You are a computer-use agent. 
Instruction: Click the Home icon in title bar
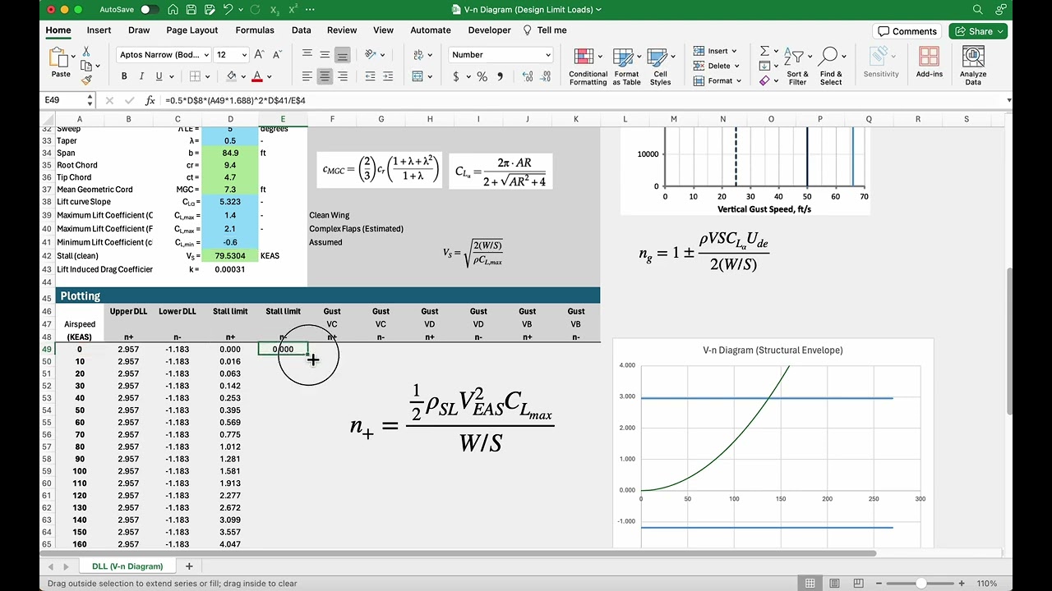tap(173, 10)
